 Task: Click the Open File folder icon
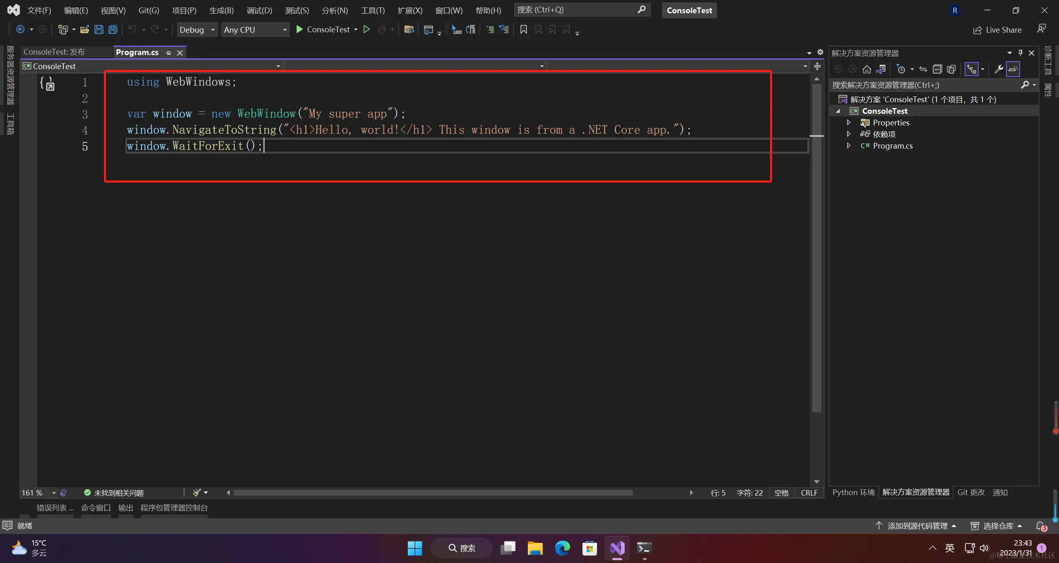point(84,29)
